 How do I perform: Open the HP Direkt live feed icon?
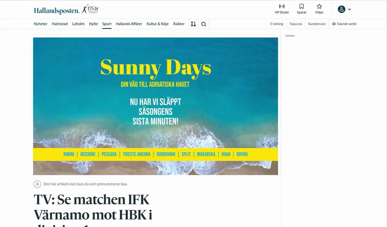[282, 6]
